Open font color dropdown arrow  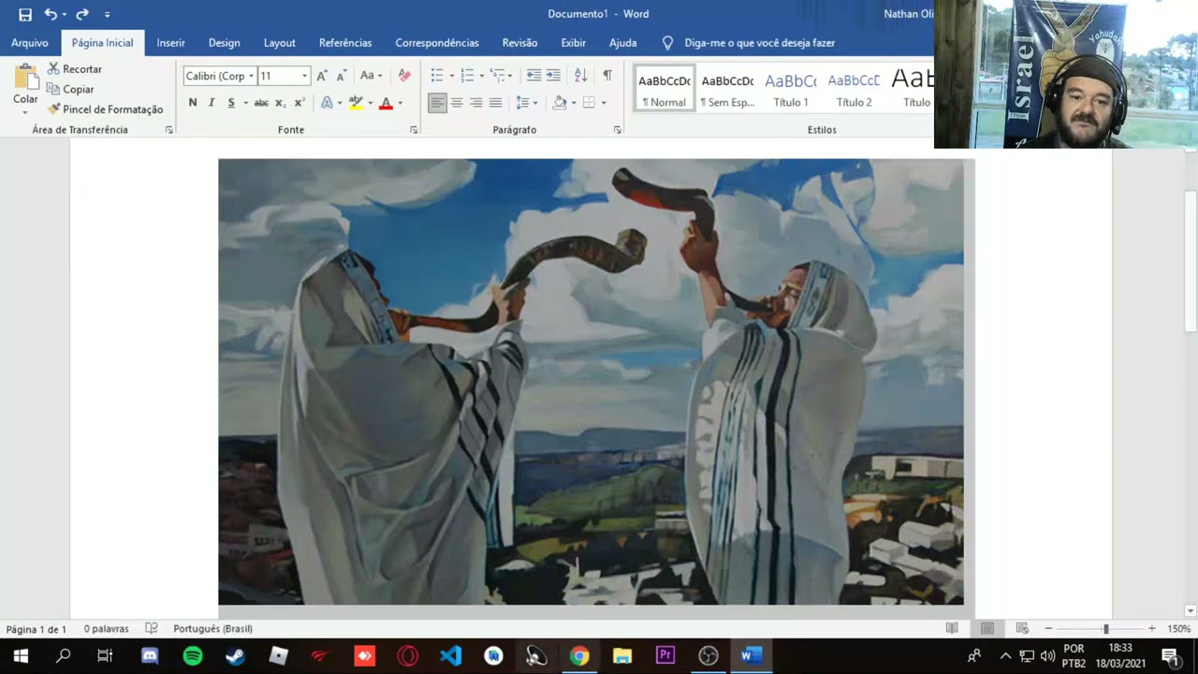[400, 103]
